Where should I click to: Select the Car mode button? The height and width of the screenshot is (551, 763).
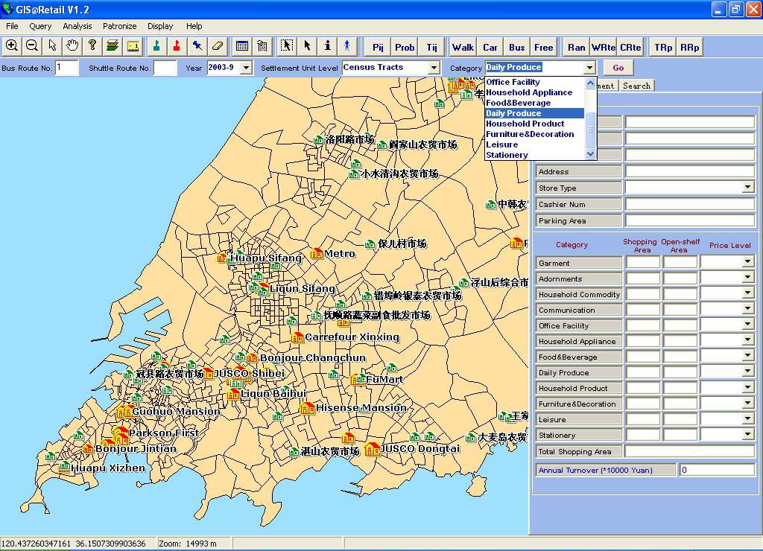490,47
